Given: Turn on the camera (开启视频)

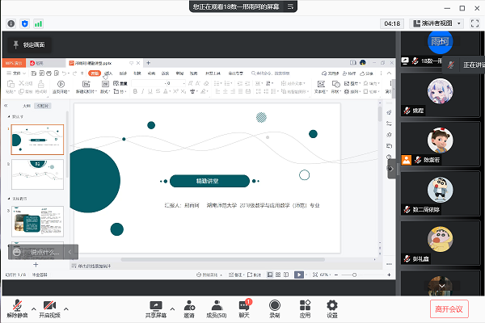Looking at the screenshot, I should tap(50, 307).
